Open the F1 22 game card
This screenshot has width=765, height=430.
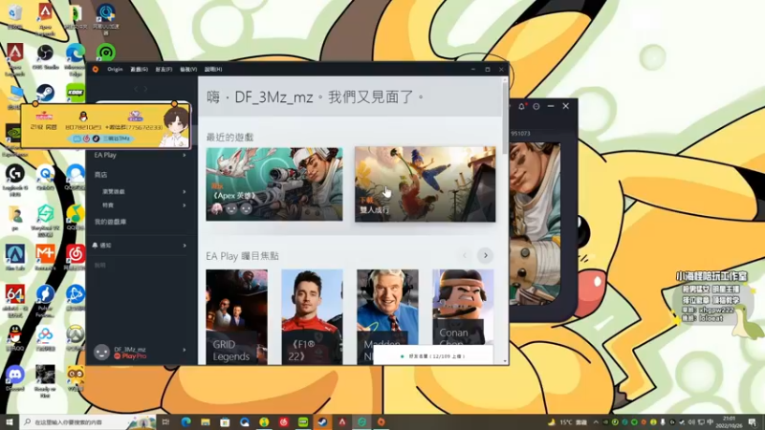[x=313, y=317]
